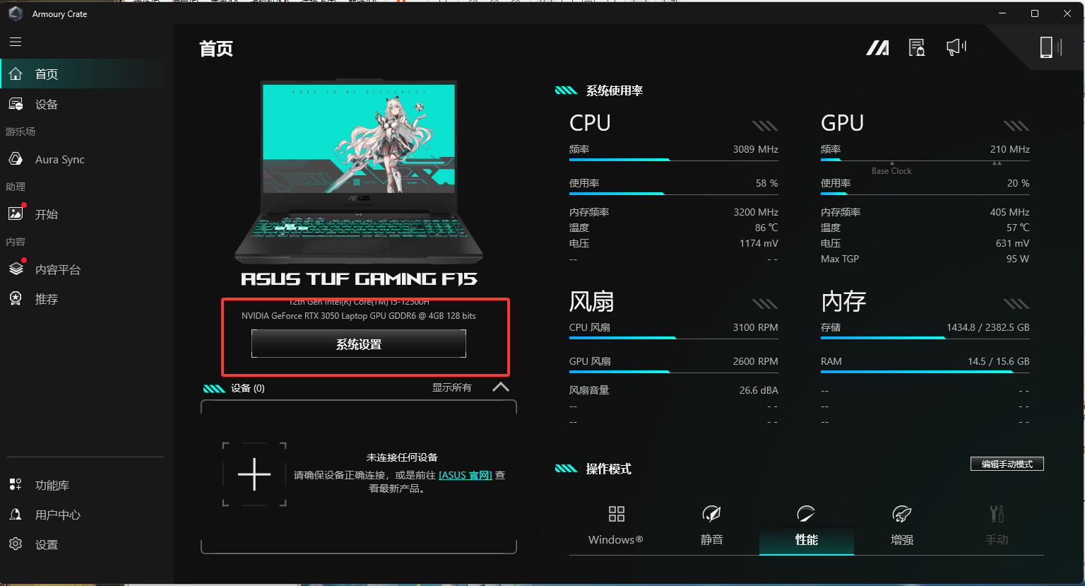Select the Windows® operating mode
Screen dimensions: 1085x586
(616, 526)
